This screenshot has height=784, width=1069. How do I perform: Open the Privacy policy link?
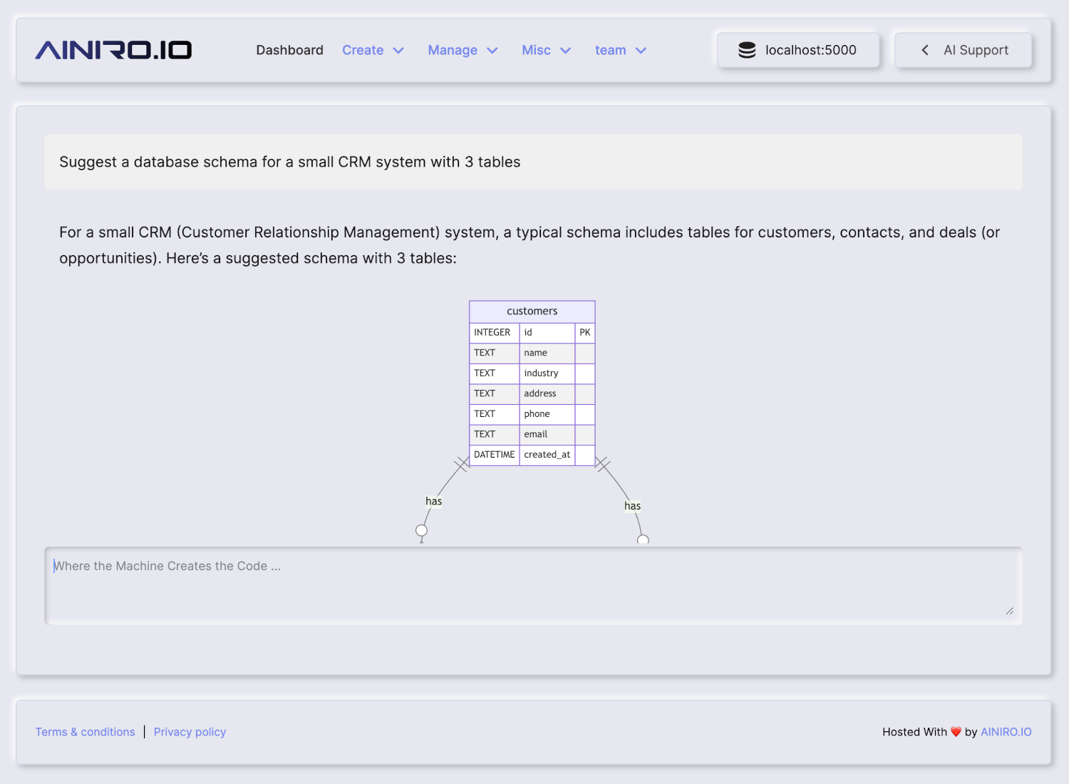[190, 732]
